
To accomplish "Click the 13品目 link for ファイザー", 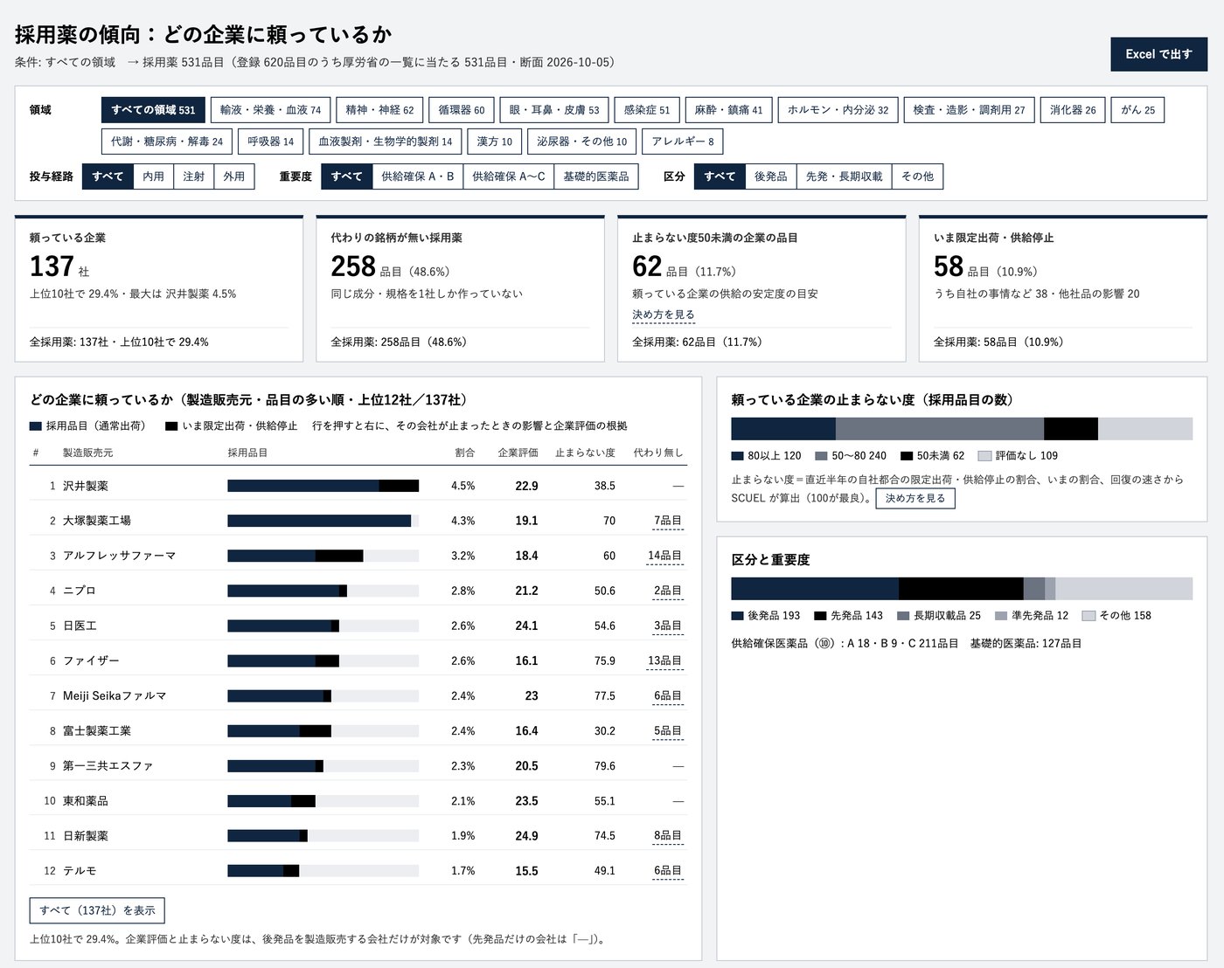I will (x=664, y=660).
